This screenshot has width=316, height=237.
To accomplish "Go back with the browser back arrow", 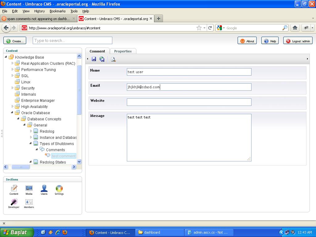I will (x=6, y=28).
